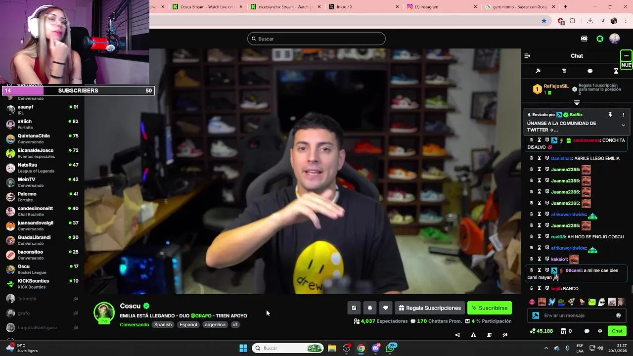Open a new browser tab
633x356 pixels.
(x=565, y=7)
